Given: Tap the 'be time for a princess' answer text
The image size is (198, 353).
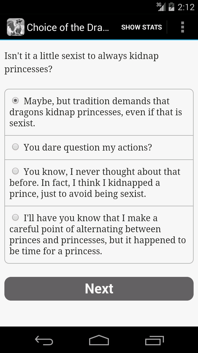Looking at the screenshot, I should click(56, 251).
